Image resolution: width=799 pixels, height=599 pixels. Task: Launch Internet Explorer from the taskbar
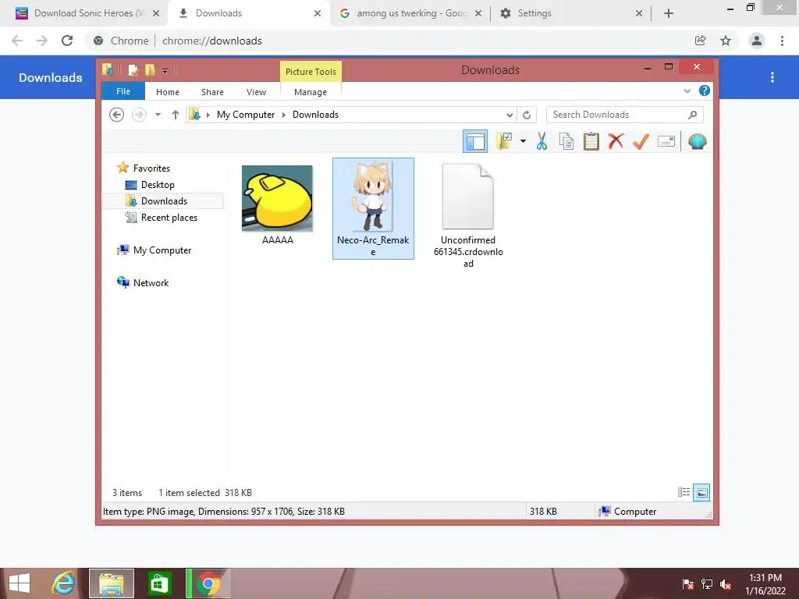point(64,583)
